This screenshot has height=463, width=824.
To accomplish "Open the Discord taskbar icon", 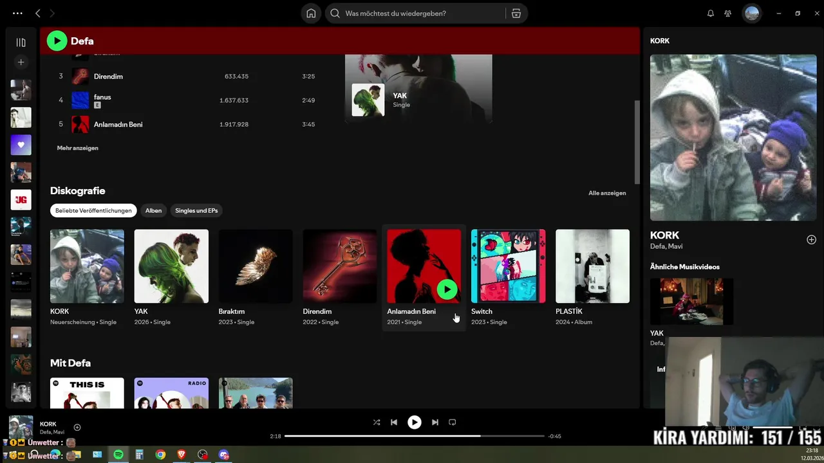I will coord(223,455).
